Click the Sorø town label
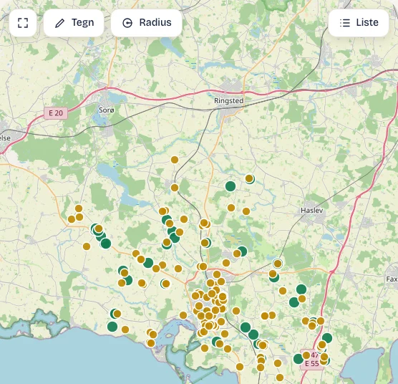The image size is (398, 384). [107, 110]
